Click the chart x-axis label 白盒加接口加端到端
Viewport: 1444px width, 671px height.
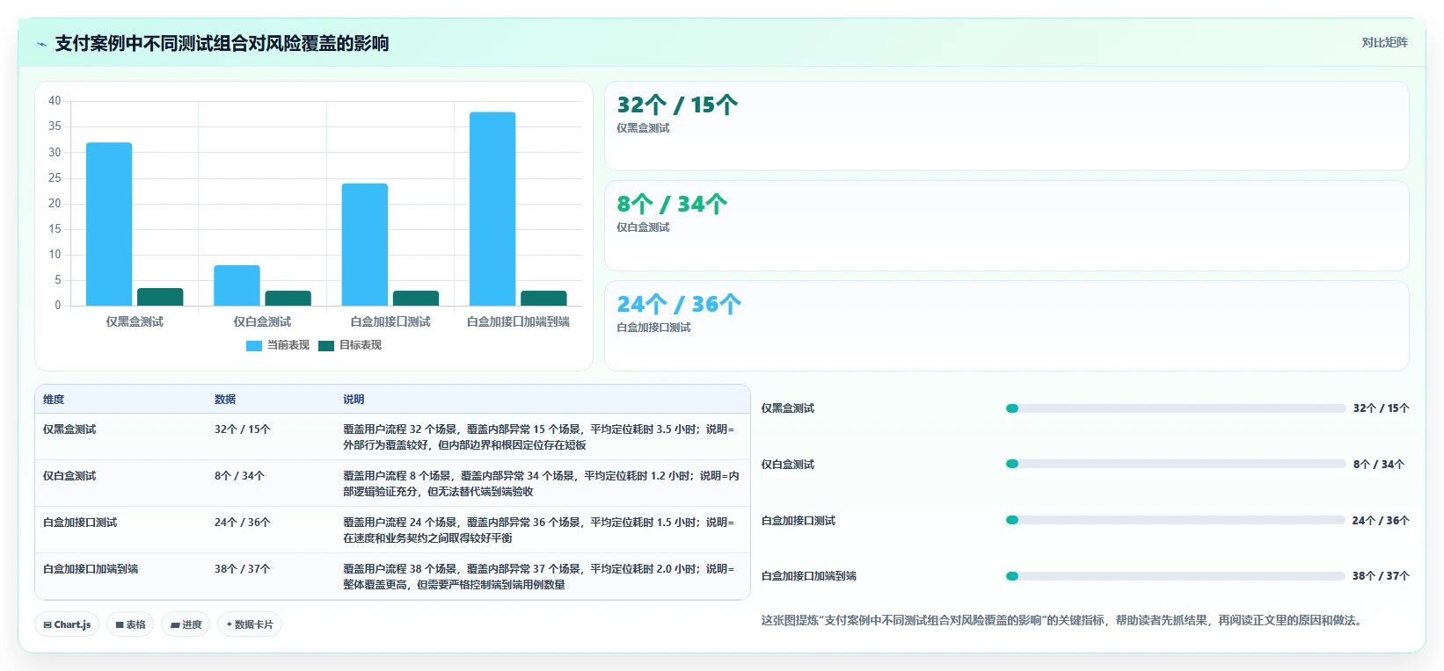(518, 322)
